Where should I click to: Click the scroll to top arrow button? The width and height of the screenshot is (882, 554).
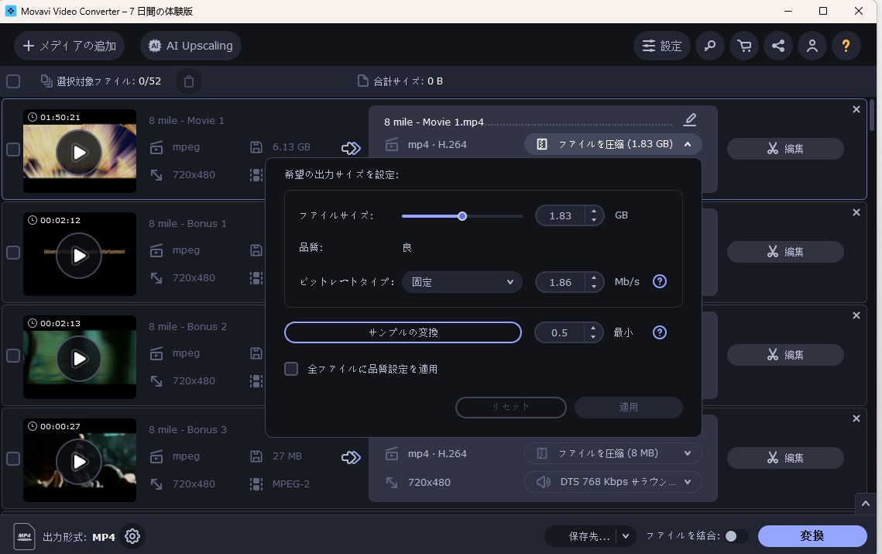(x=866, y=504)
